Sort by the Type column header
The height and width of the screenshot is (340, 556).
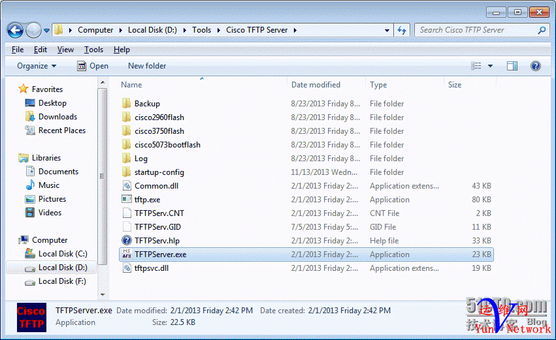pyautogui.click(x=378, y=85)
